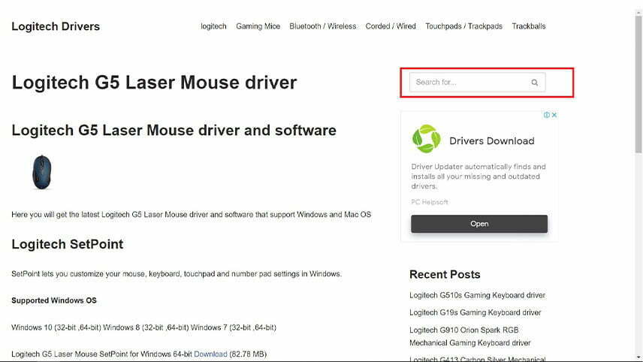Click the search magnifier icon
The image size is (643, 362).
pyautogui.click(x=534, y=83)
